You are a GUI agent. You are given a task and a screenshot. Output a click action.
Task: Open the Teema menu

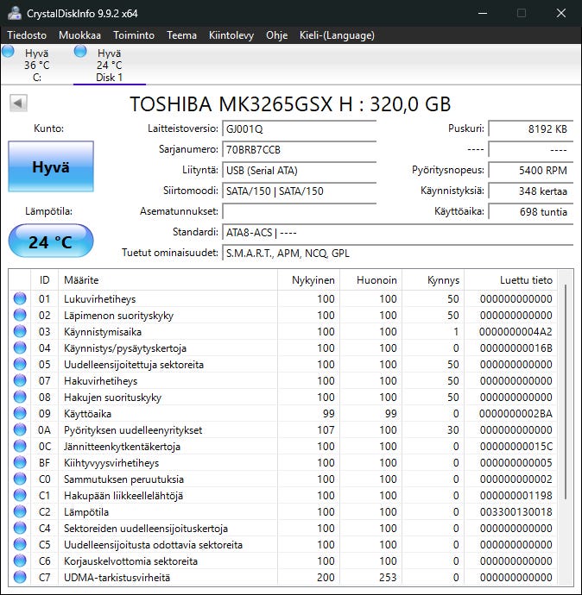click(x=181, y=35)
